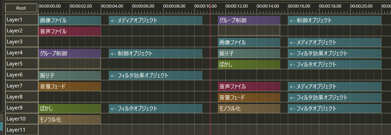Seek to 00:00:08.00 on the ruler
Screen dimensions: 391x135
point(174,6)
